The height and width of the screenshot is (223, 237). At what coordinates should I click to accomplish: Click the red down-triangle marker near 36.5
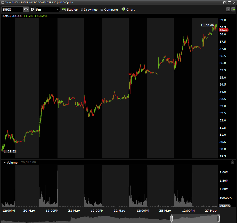point(168,59)
